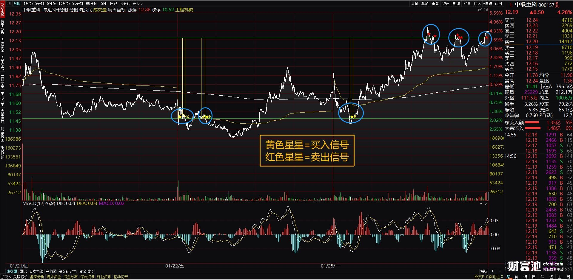
Task: Open the 大单买卖 left sidebar tab
Action: pos(2,63)
